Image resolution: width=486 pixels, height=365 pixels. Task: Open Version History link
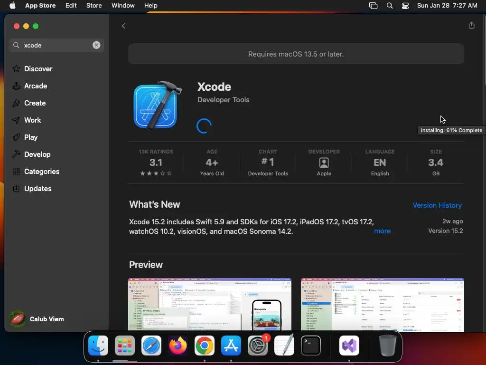[x=437, y=205]
